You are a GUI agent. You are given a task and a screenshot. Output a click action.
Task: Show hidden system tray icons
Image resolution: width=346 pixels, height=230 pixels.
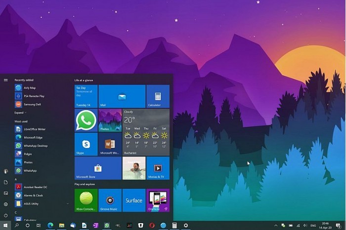(x=276, y=225)
